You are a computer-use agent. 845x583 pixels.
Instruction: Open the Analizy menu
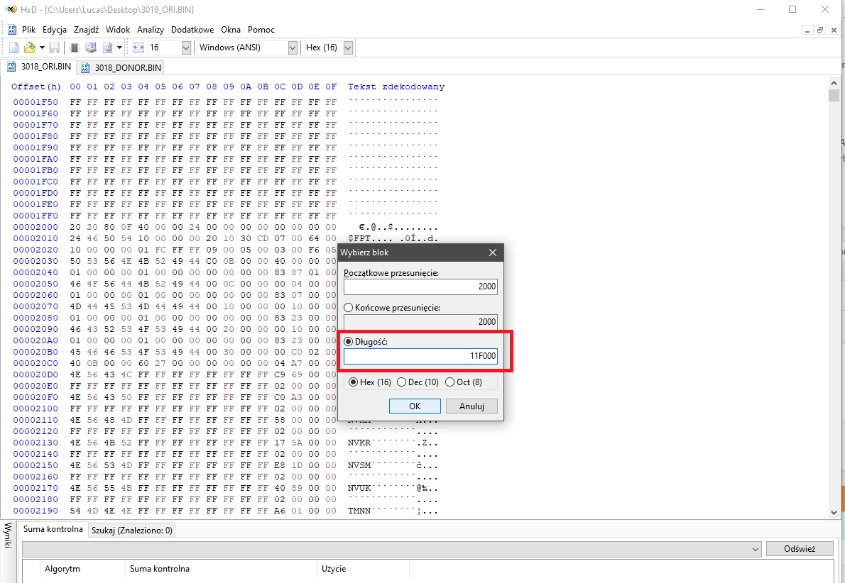pyautogui.click(x=151, y=30)
